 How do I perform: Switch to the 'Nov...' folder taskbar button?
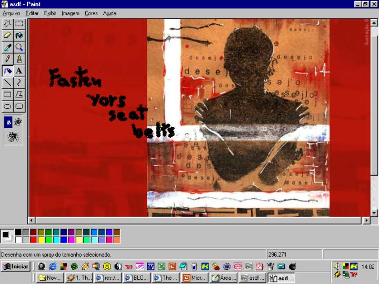coord(50,278)
